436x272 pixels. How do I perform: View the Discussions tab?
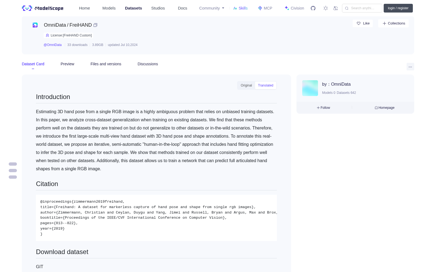coord(148,64)
